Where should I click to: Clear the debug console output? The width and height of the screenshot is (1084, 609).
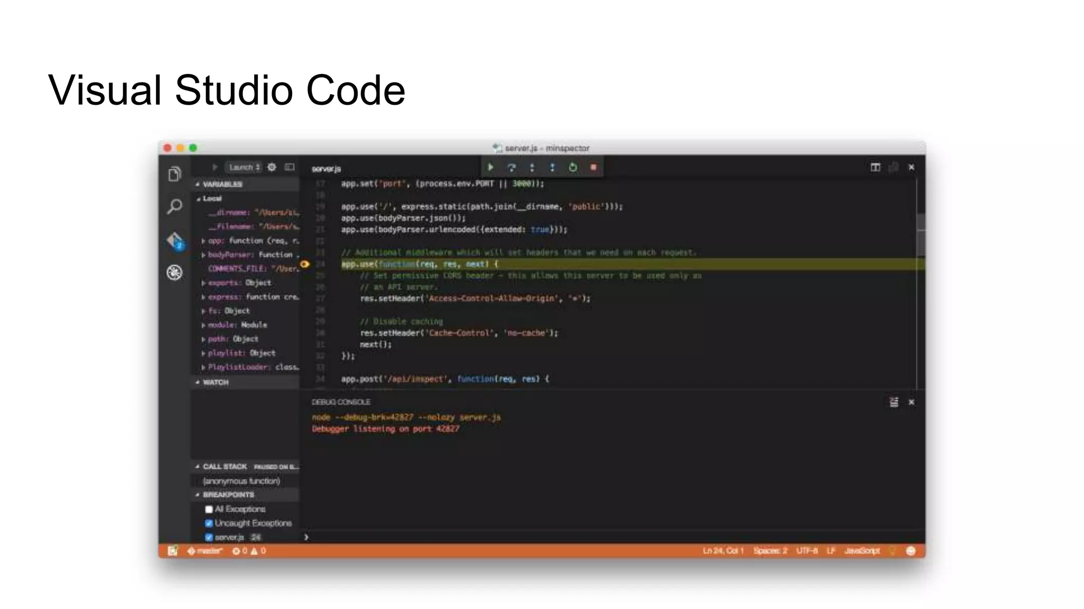click(894, 402)
